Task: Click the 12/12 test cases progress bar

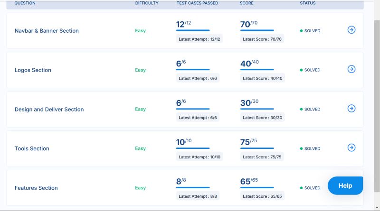Action: pyautogui.click(x=192, y=30)
